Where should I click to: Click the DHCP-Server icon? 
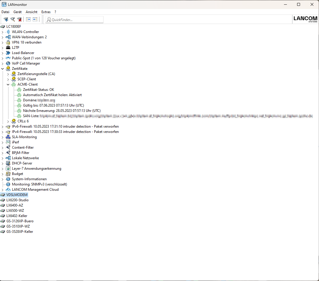coord(8,163)
